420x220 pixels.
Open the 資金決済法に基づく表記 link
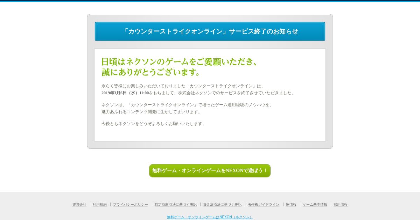click(x=222, y=205)
